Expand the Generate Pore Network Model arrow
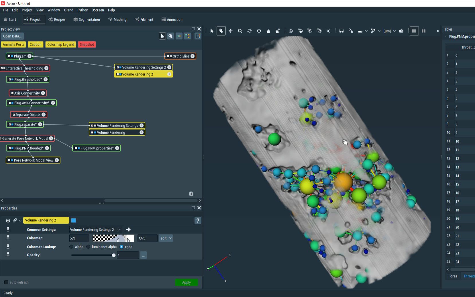This screenshot has height=297, width=475. click(x=51, y=138)
